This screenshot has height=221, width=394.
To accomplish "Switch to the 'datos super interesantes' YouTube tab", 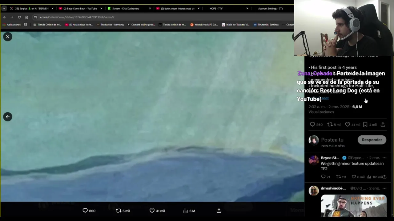I will pos(178,9).
